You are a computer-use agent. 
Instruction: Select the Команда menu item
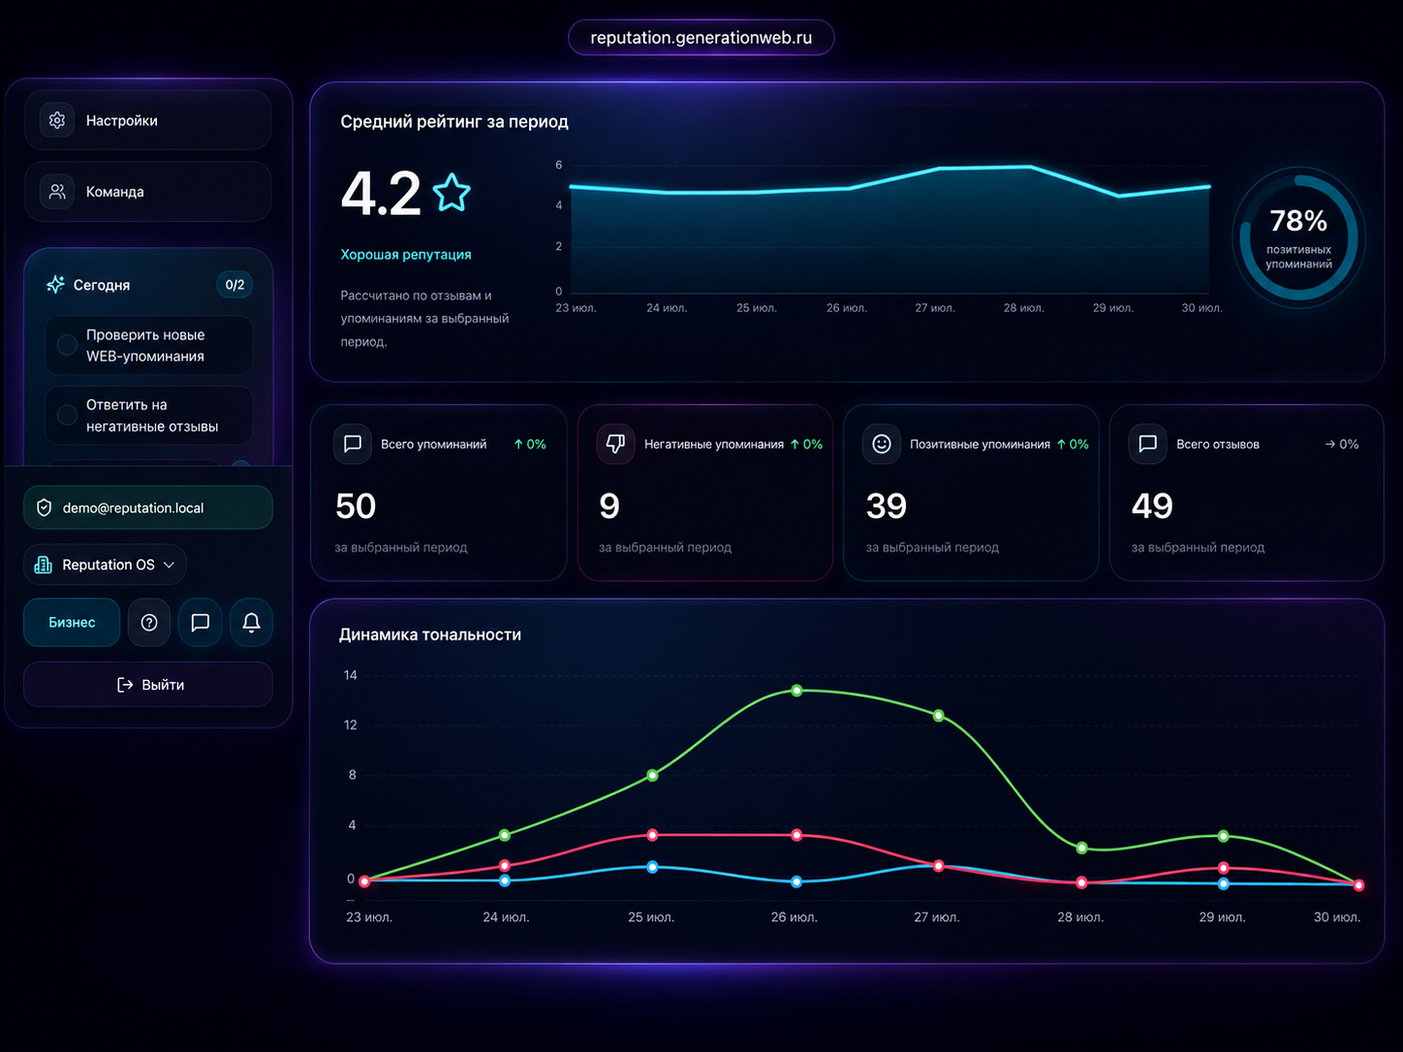(148, 192)
